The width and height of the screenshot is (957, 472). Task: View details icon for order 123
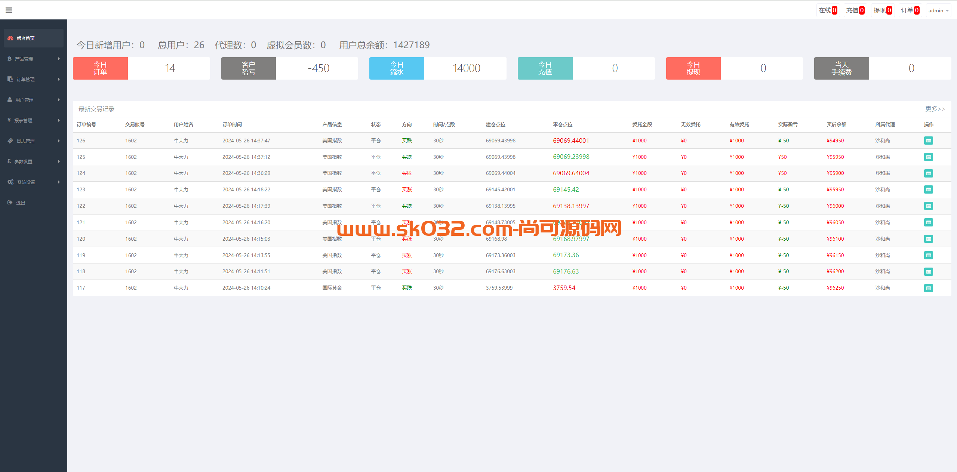coord(928,189)
